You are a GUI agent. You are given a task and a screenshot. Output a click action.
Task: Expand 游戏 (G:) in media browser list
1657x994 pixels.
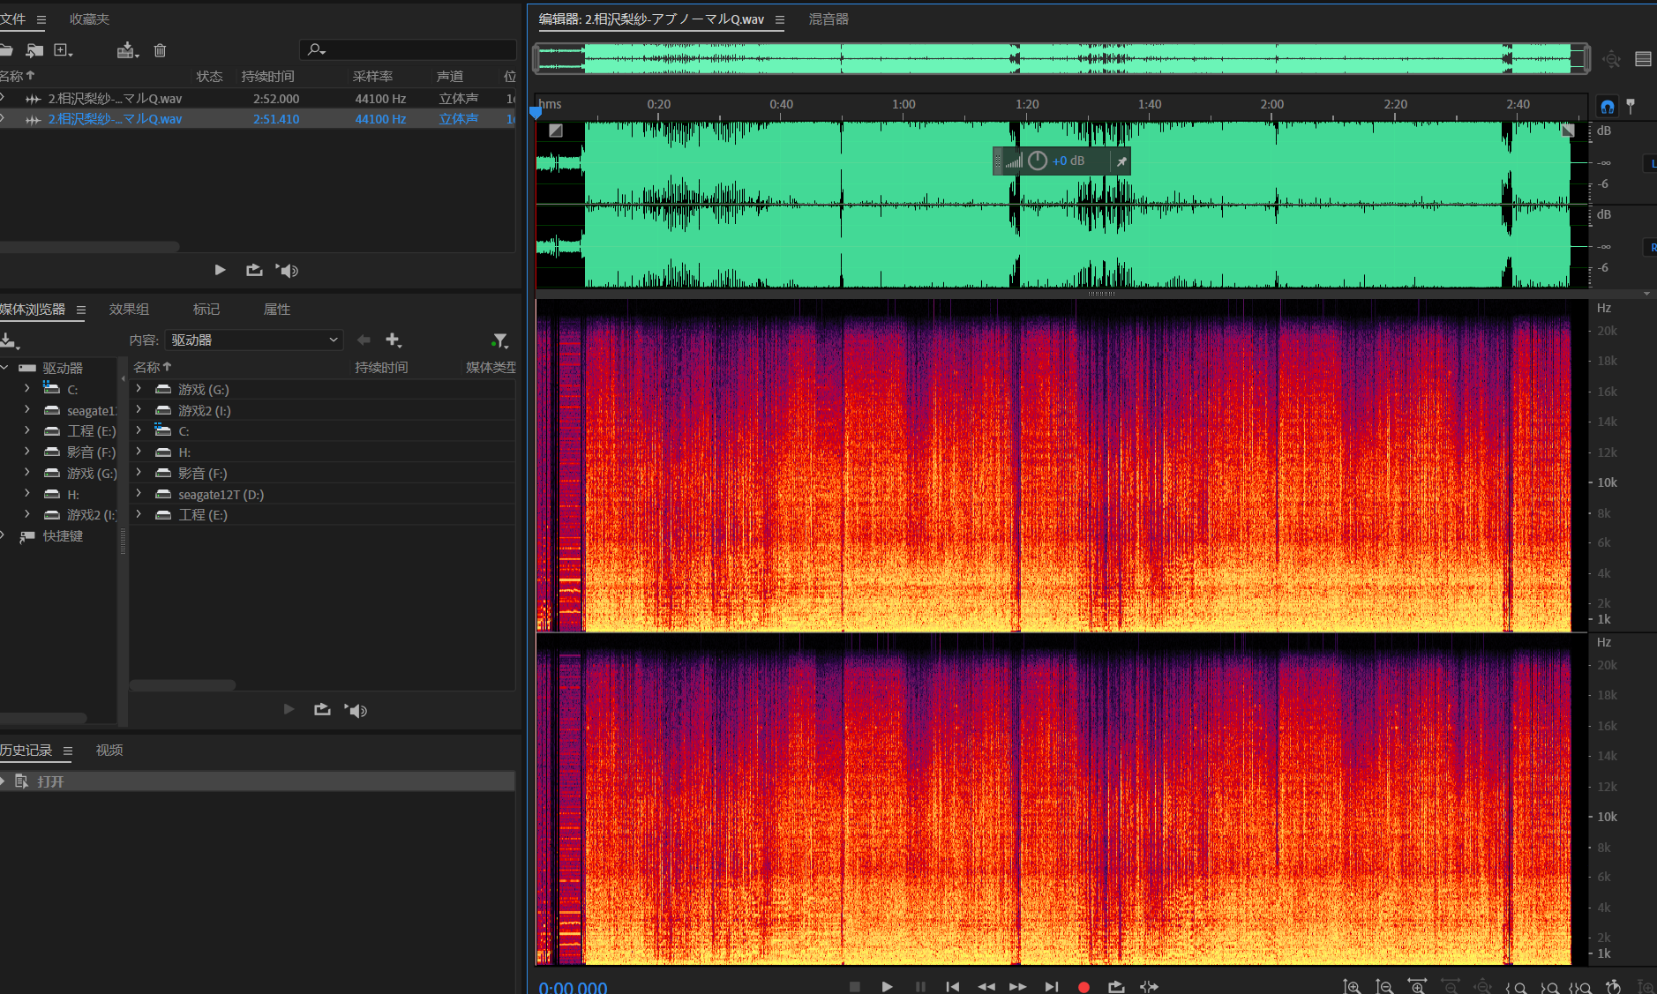click(139, 389)
